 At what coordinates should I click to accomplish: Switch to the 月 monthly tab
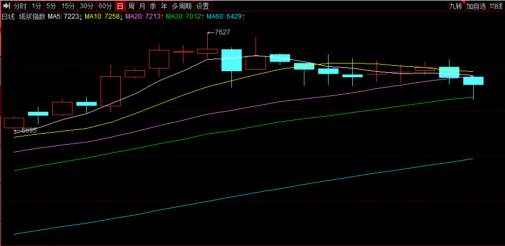coord(142,6)
